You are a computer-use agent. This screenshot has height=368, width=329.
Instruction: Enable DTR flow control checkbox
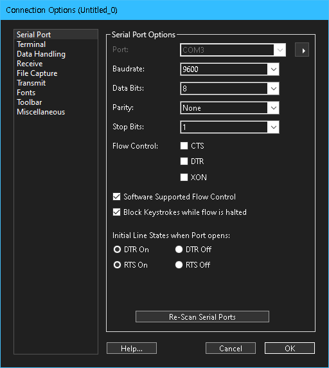(184, 161)
